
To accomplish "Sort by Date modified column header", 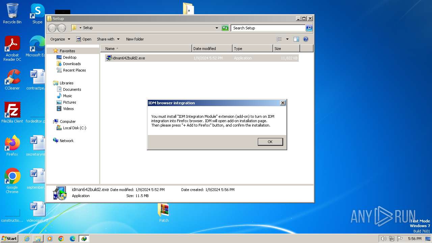I will coord(212,49).
